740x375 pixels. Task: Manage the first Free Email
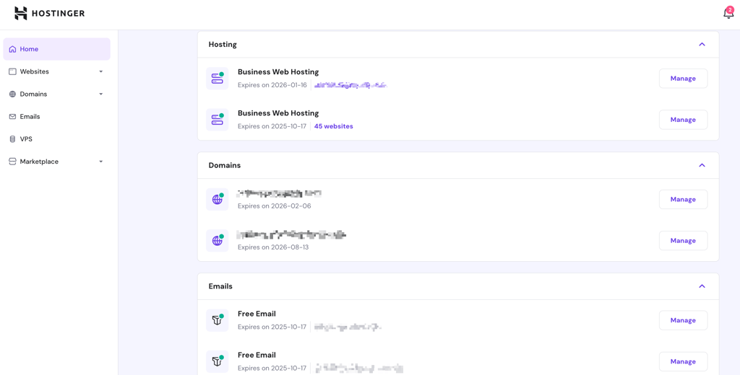point(684,320)
